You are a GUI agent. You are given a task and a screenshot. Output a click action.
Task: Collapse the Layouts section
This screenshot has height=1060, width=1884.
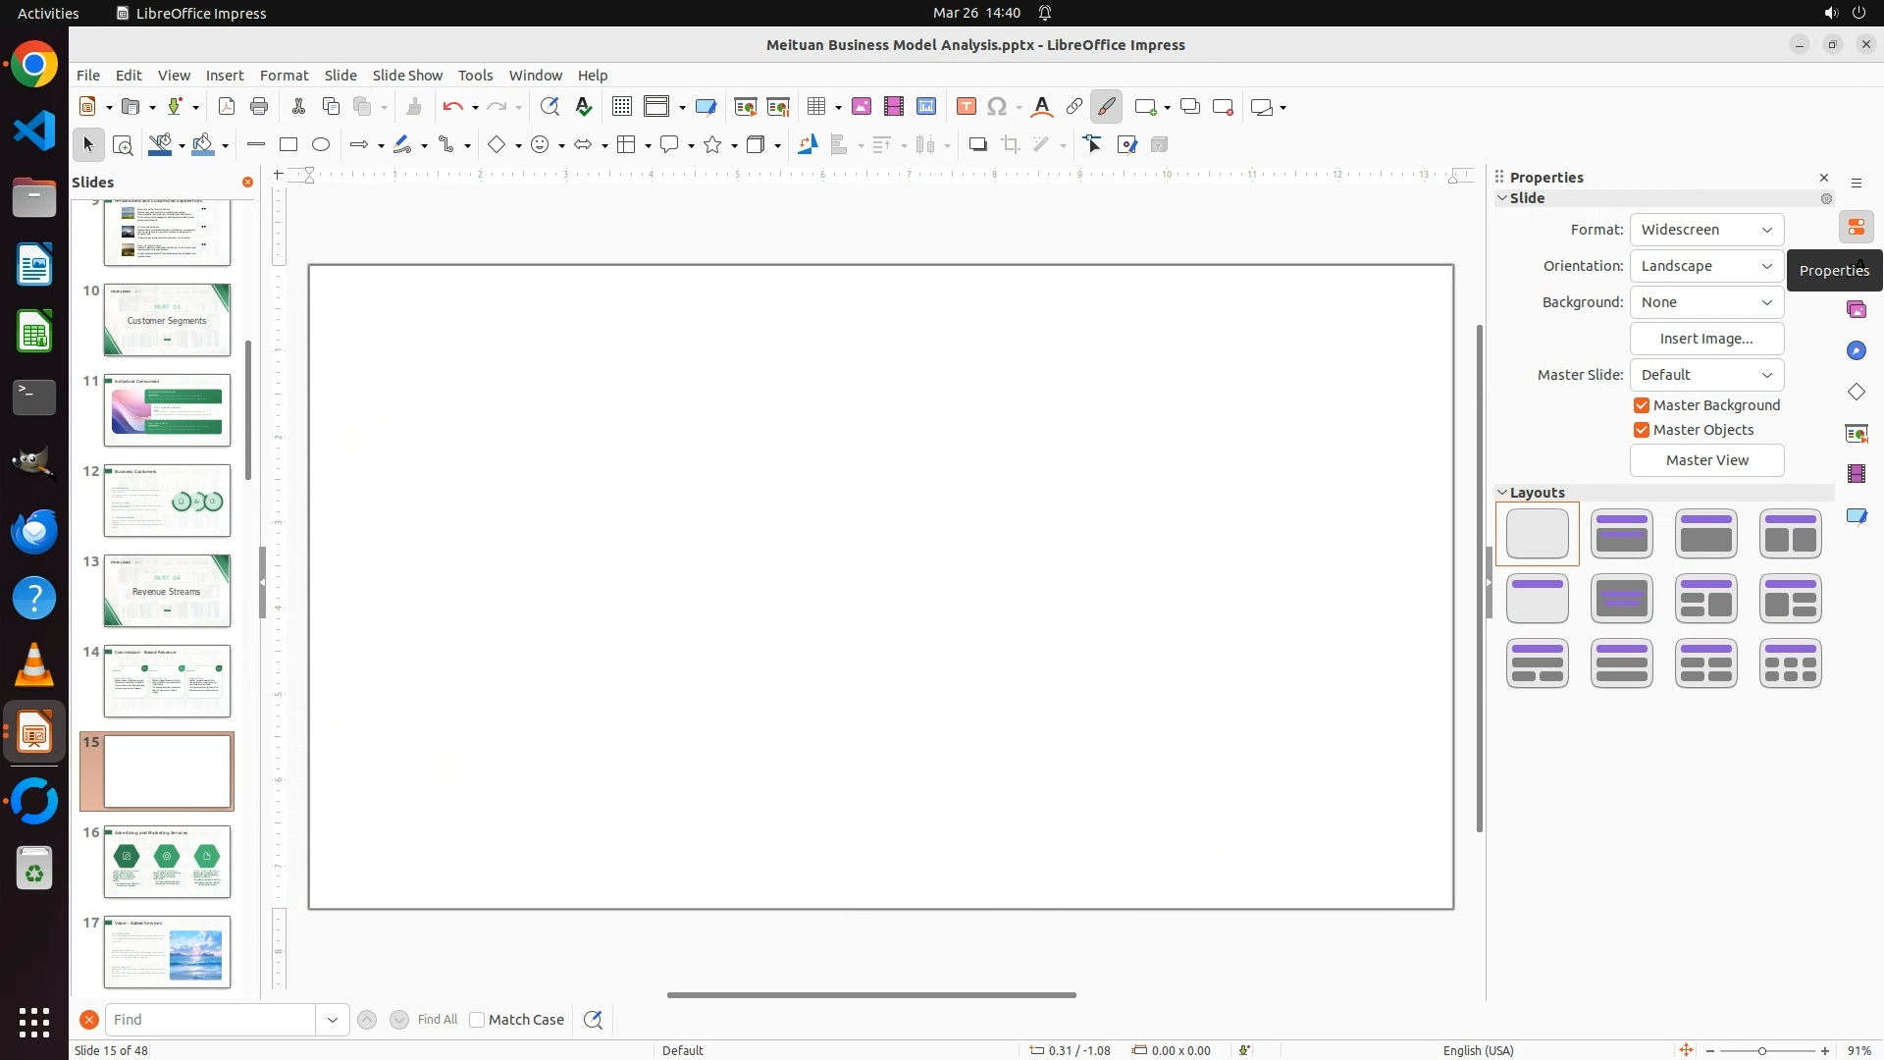coord(1502,493)
